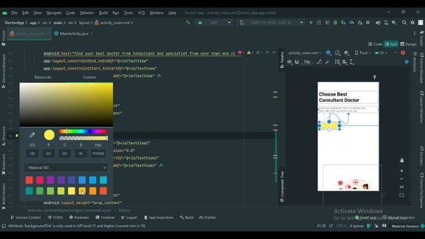Switch editor to Design view
Image resolution: width=425 pixels, height=239 pixels.
point(408,44)
